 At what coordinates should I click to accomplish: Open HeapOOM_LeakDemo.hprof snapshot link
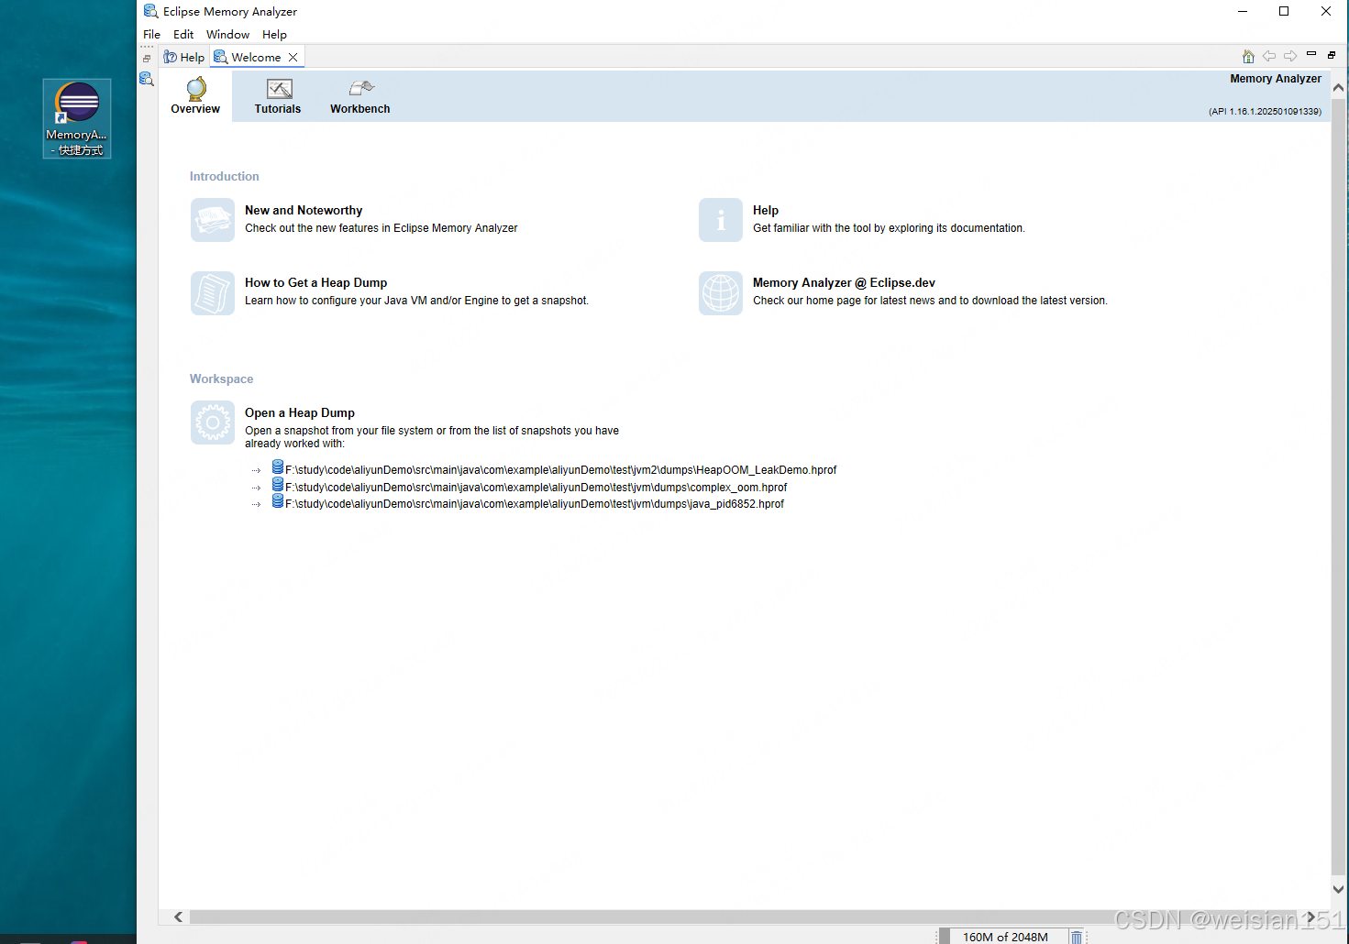(x=560, y=470)
